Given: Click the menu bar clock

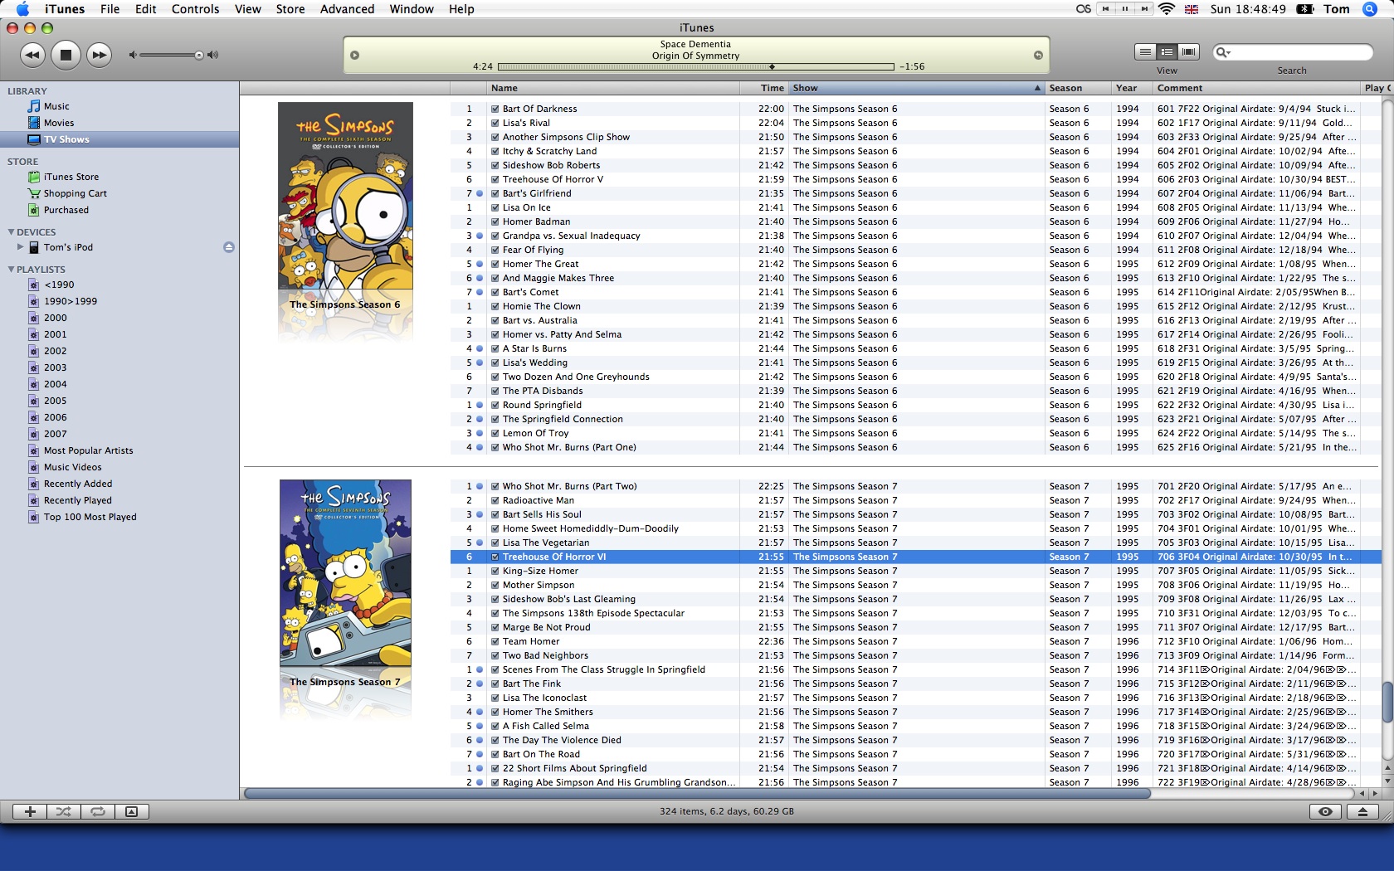Looking at the screenshot, I should tap(1248, 9).
